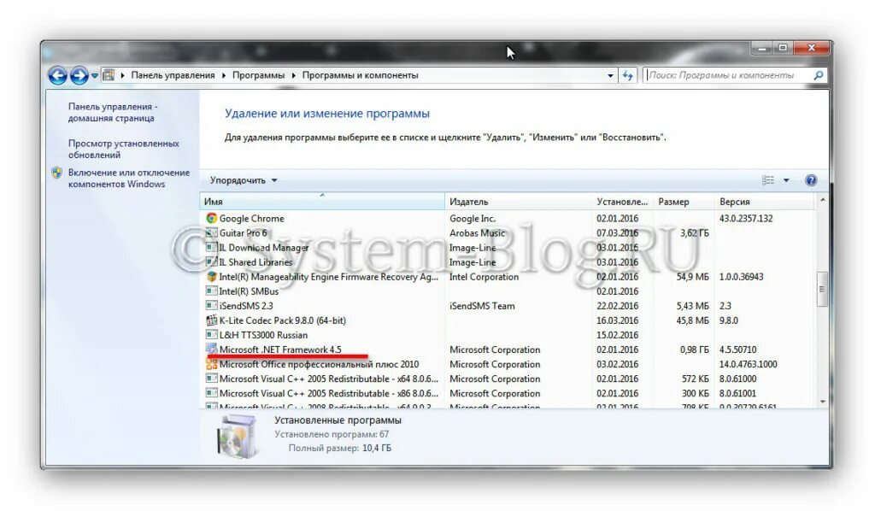
Task: Open Просмотр установленных обновлений
Action: point(123,149)
